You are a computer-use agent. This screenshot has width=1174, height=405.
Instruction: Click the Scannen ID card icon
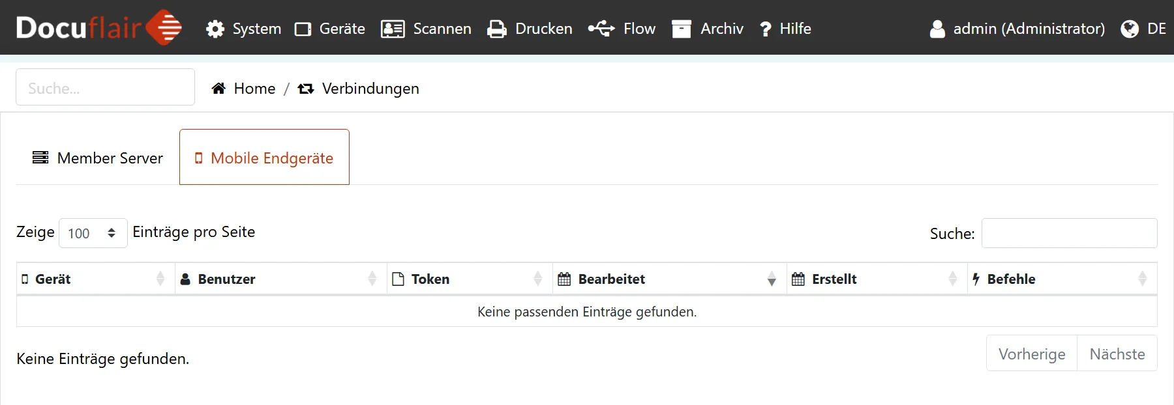[x=393, y=29]
